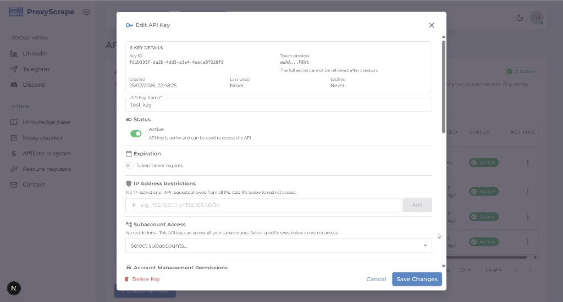Click the Token preview value text

click(294, 62)
